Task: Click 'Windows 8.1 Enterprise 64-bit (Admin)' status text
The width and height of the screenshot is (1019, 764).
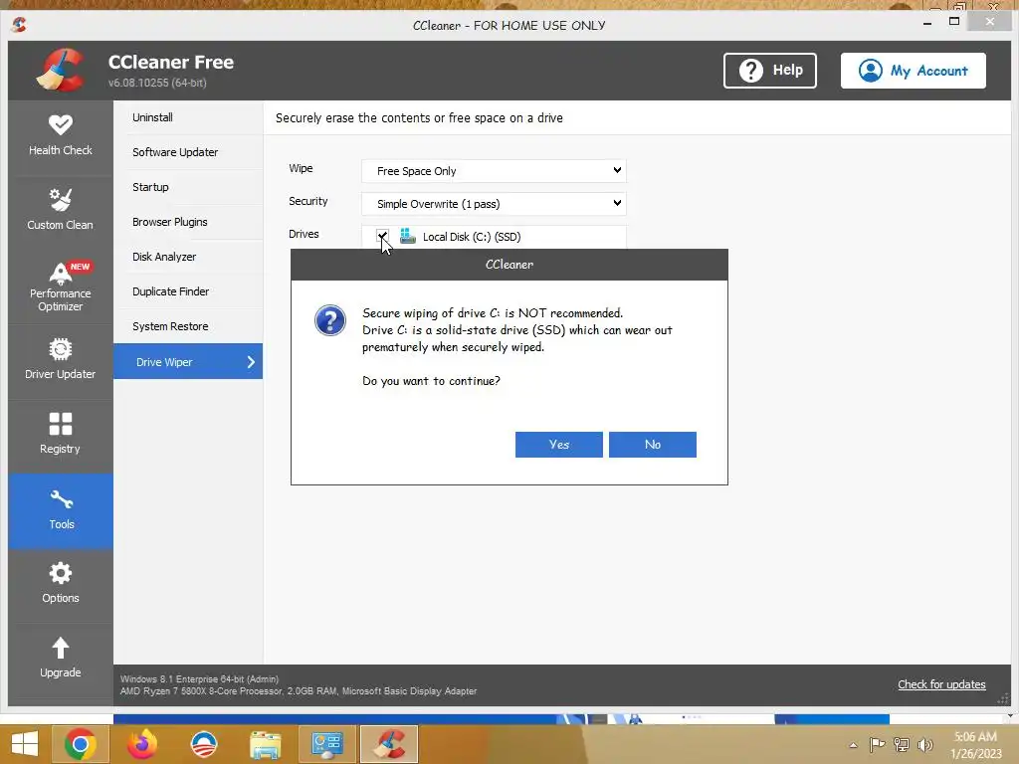Action: click(199, 678)
